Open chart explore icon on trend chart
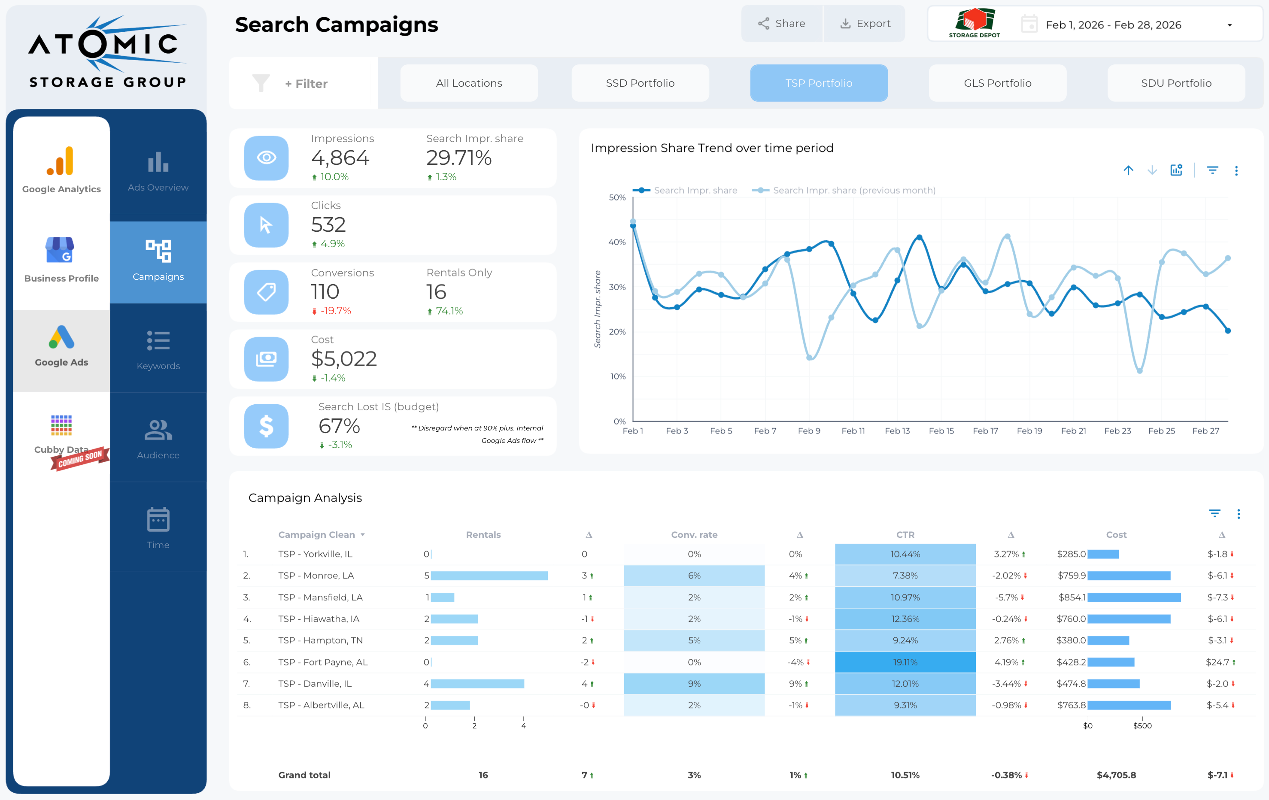This screenshot has height=800, width=1269. 1176,170
